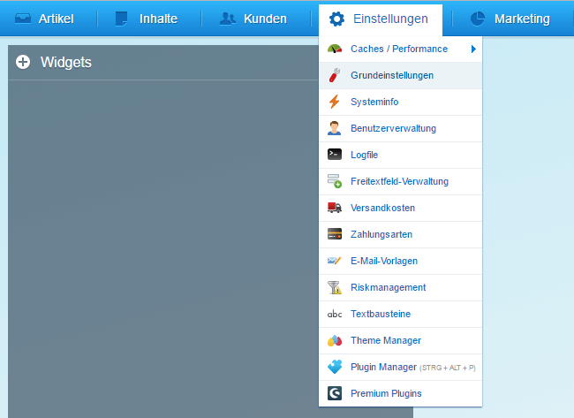Click the Riskmanagement funnel warning icon

click(x=335, y=287)
